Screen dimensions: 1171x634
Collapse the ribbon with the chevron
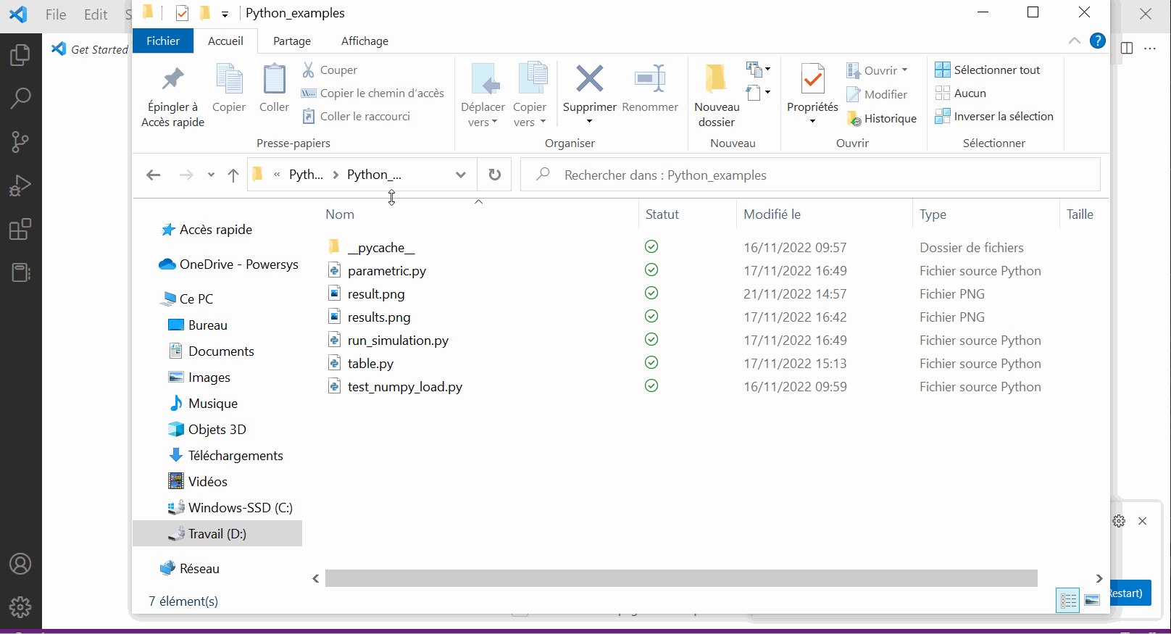(1074, 41)
